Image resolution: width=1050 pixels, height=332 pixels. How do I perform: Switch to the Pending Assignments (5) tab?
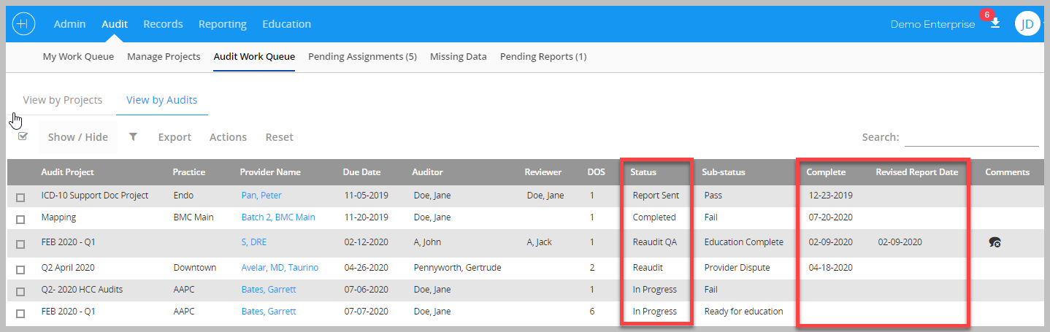click(x=362, y=56)
